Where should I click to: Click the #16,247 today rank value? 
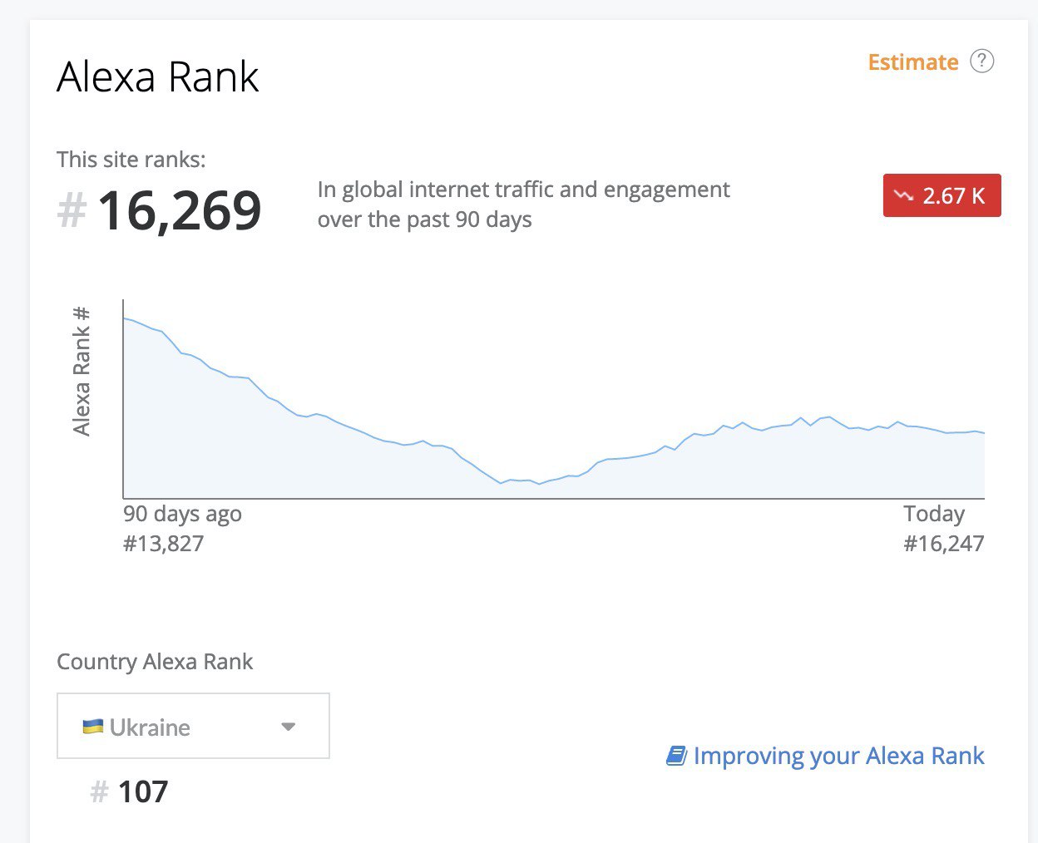tap(944, 544)
